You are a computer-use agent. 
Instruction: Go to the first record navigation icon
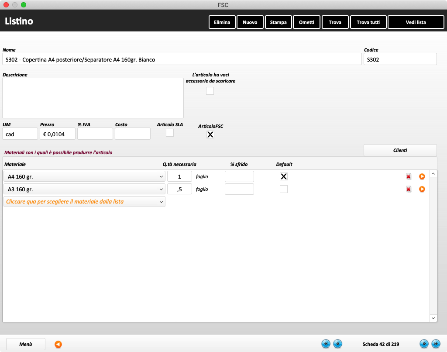click(x=326, y=344)
